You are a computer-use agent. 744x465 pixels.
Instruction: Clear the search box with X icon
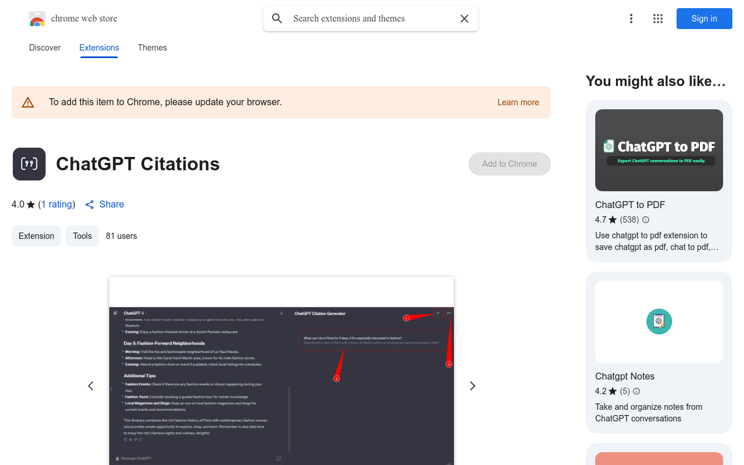pyautogui.click(x=464, y=19)
